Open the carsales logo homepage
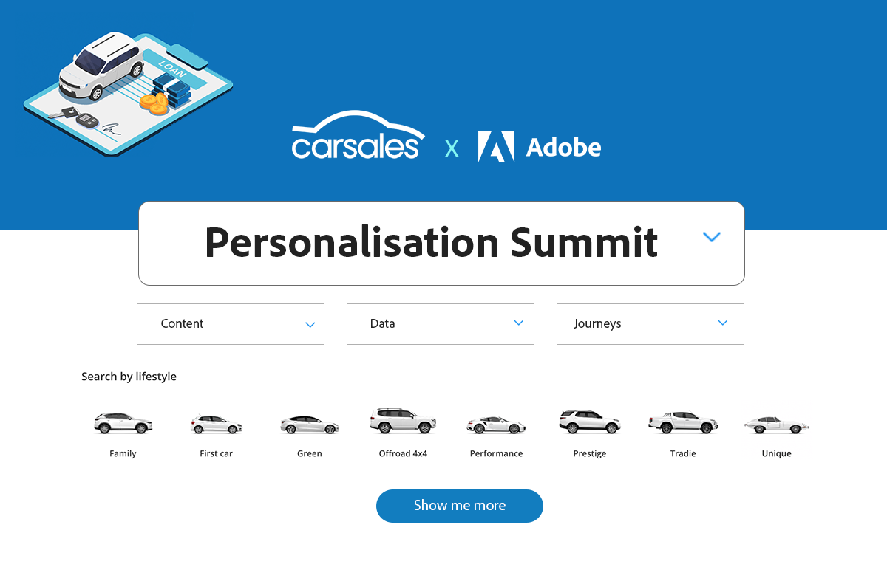This screenshot has height=567, width=887. coord(358,137)
